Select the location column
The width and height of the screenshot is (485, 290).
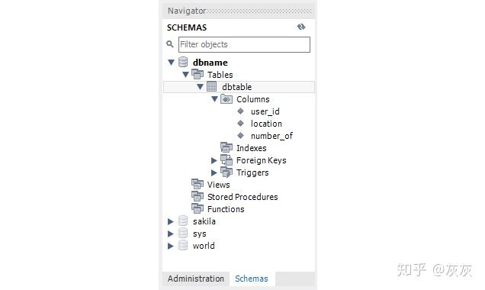[266, 124]
